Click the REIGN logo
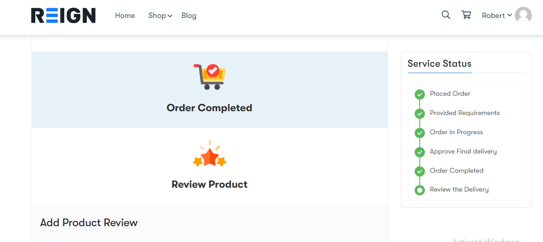The image size is (543, 242). (x=63, y=15)
